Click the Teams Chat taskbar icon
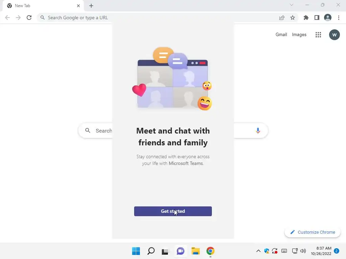 180,251
